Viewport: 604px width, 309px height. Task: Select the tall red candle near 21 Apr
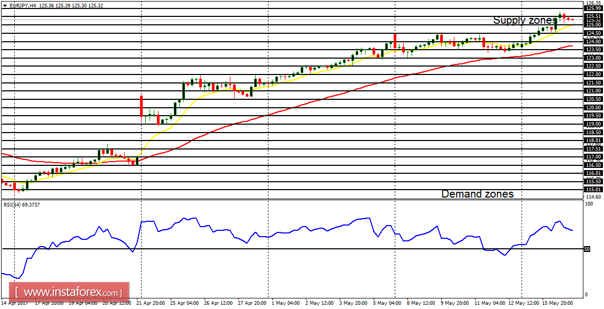point(142,106)
